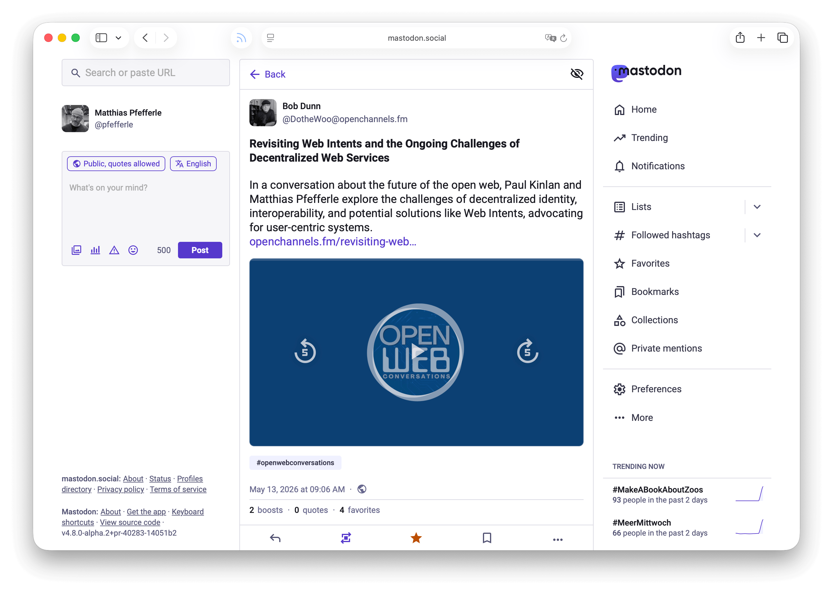This screenshot has width=833, height=594.
Task: Add content warning via the triangle icon
Action: coord(114,250)
